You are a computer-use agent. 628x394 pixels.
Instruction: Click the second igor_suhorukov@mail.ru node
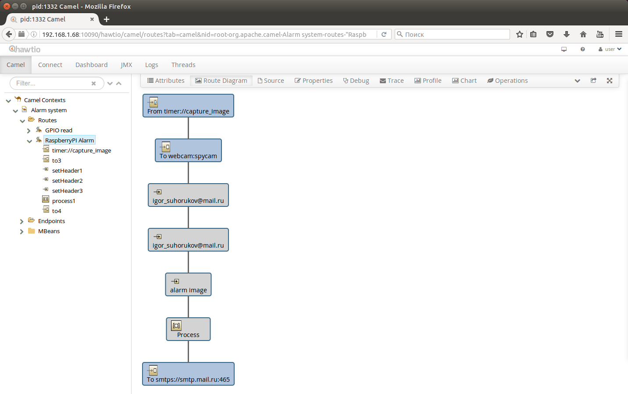coord(188,240)
